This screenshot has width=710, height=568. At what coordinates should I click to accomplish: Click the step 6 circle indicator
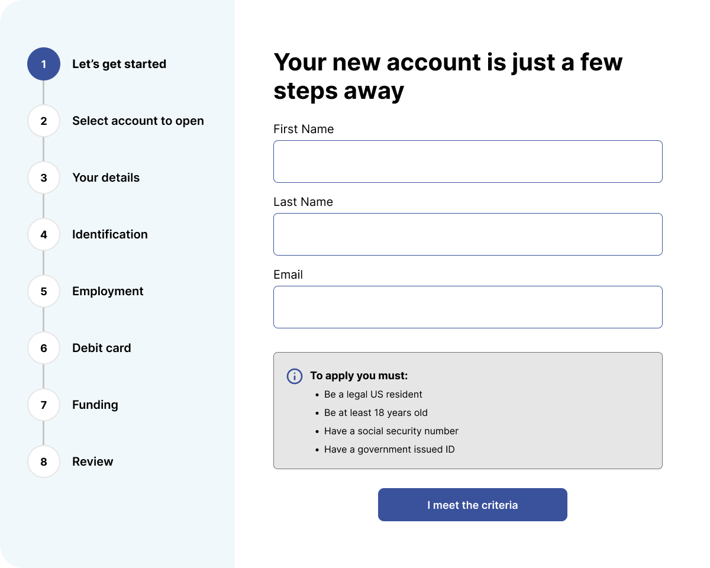tap(44, 348)
